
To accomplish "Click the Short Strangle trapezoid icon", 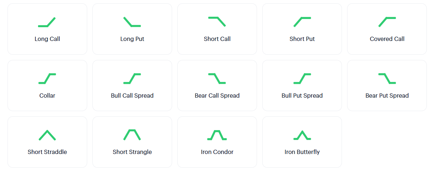I will (132, 135).
